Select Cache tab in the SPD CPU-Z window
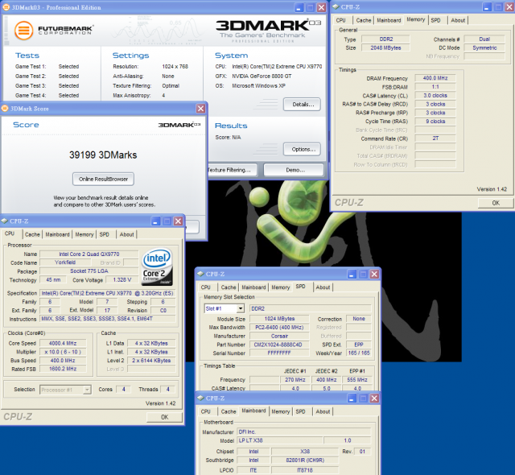Viewport: 515px width, 475px height. click(229, 287)
